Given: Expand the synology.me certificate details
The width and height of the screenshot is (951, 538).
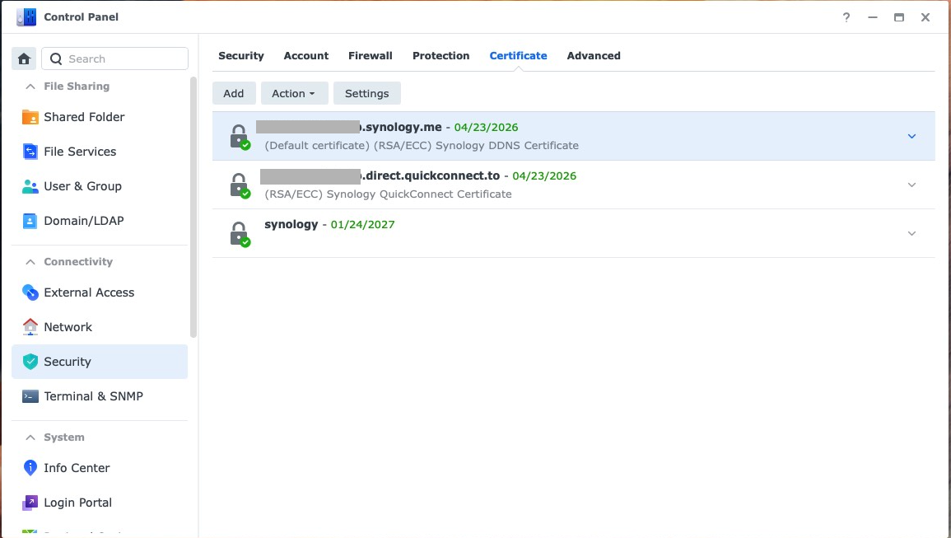Looking at the screenshot, I should point(911,136).
